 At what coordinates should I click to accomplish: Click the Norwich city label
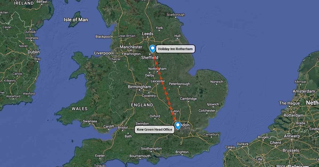click(217, 82)
